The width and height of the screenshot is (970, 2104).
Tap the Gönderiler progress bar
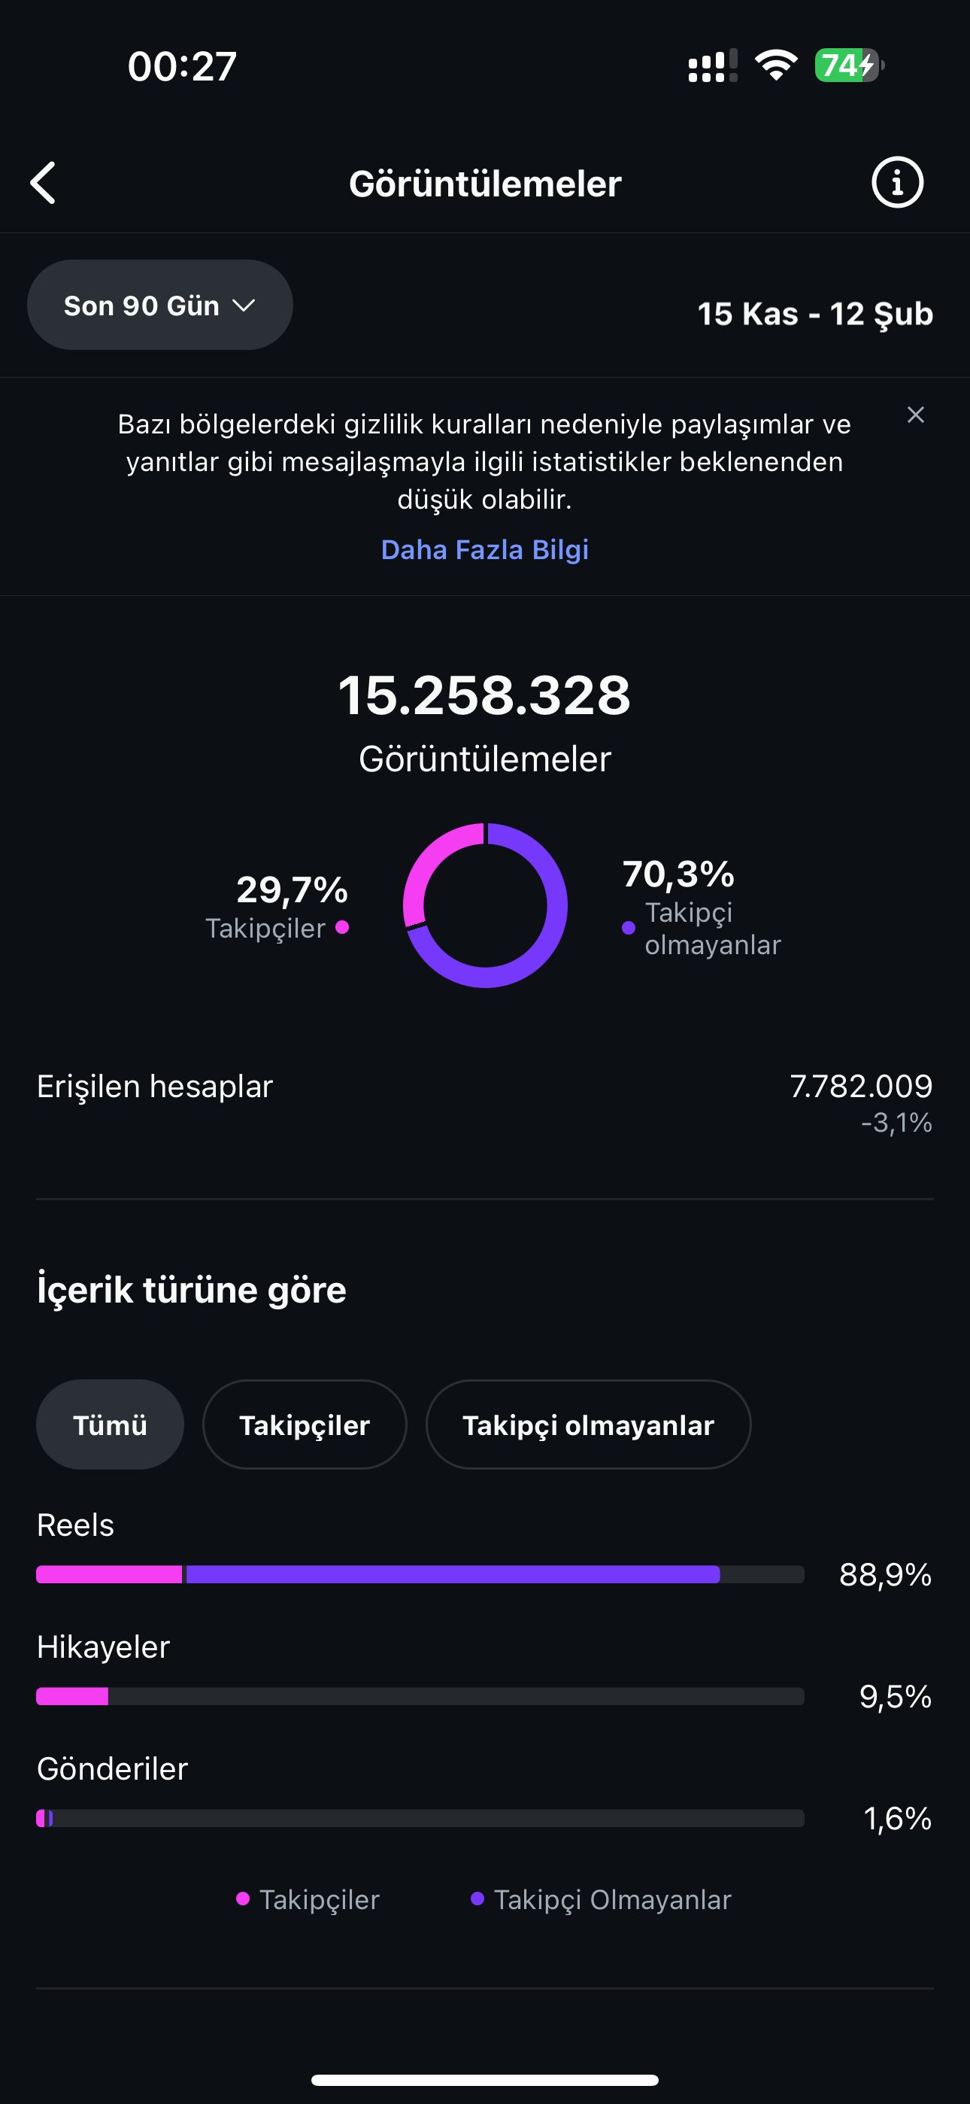(x=420, y=1818)
